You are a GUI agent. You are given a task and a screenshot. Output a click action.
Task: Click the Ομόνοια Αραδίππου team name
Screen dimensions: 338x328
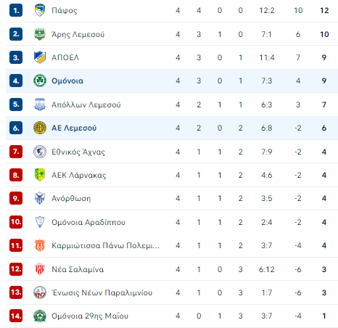[88, 222]
